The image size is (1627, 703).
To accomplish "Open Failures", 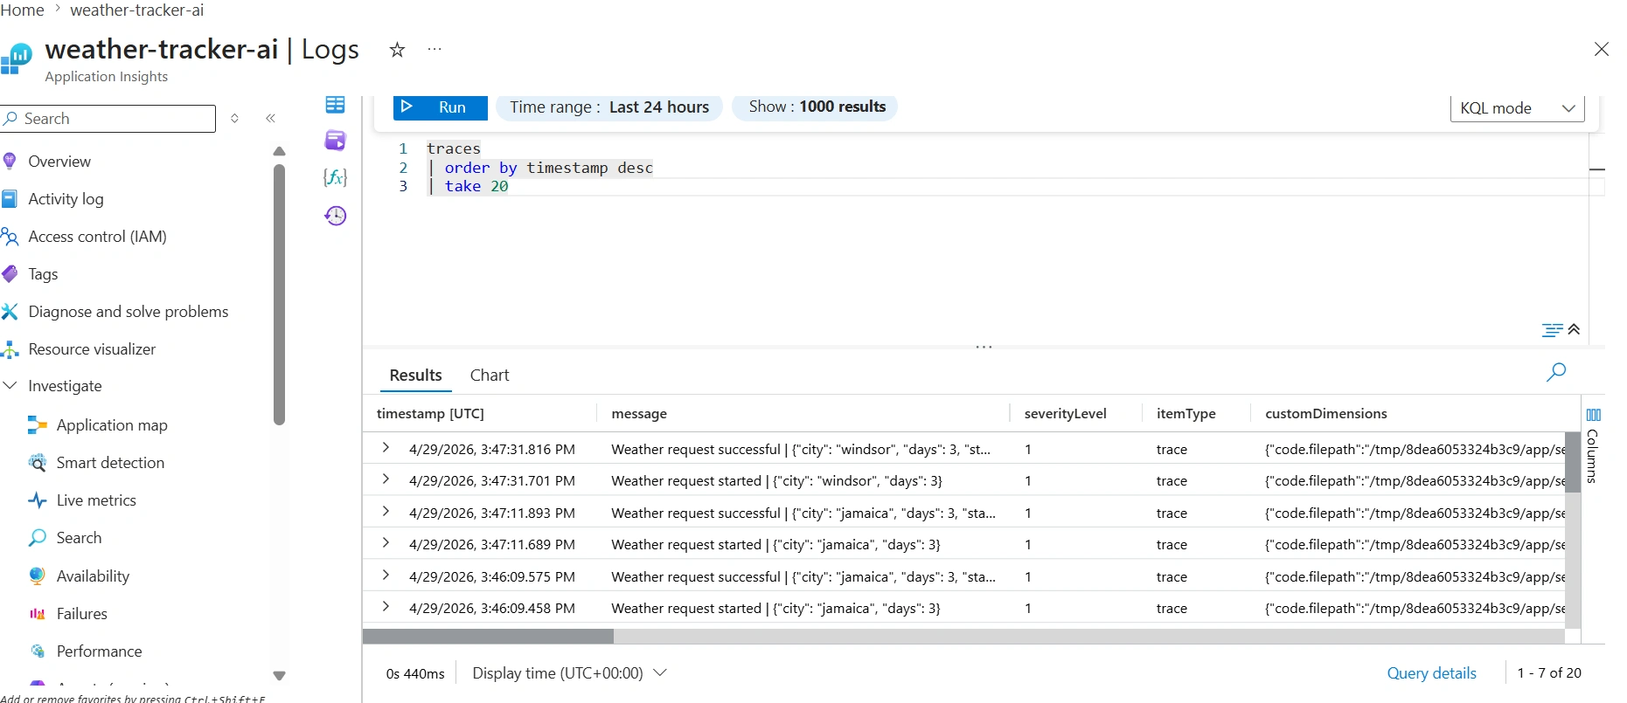I will pos(81,614).
